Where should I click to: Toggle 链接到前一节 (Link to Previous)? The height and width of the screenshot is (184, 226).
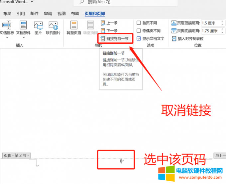117,39
